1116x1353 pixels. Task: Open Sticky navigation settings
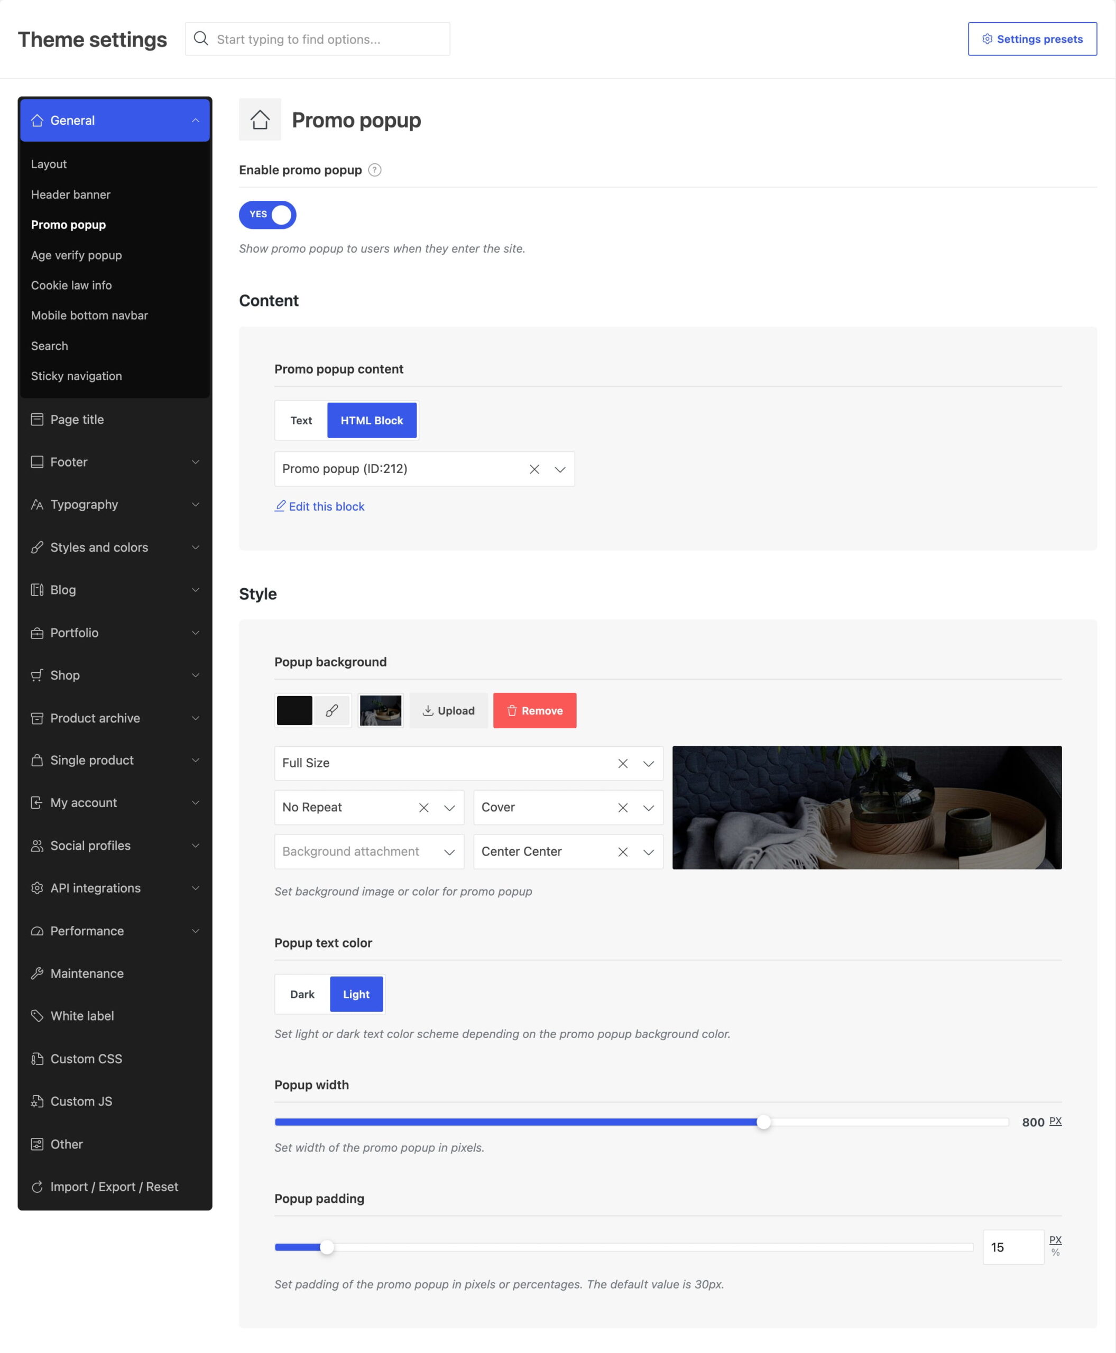pyautogui.click(x=77, y=376)
